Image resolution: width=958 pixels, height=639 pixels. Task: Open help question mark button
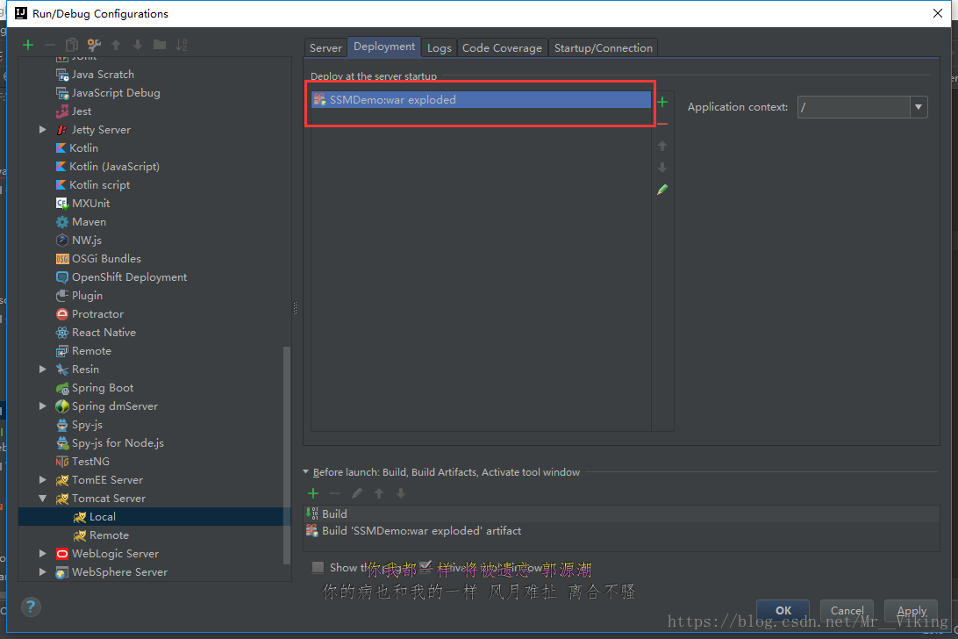click(x=31, y=607)
